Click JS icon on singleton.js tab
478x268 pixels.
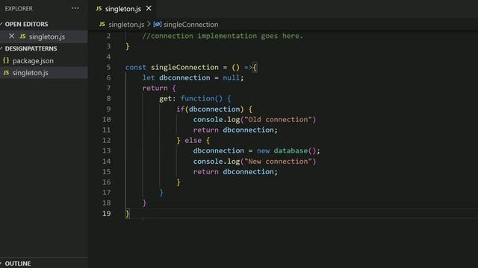pos(99,9)
